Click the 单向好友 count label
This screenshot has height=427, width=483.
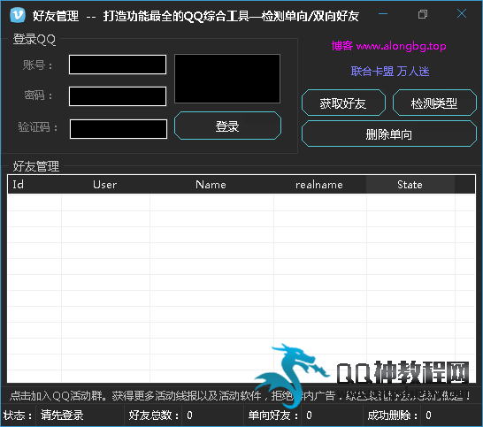[273, 416]
